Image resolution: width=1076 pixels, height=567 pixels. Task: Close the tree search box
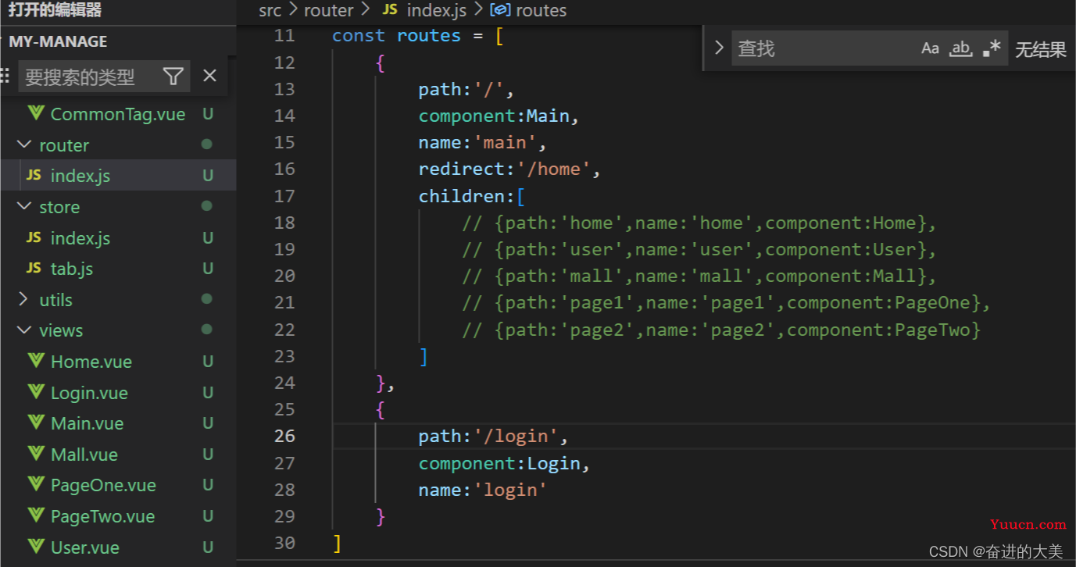209,76
